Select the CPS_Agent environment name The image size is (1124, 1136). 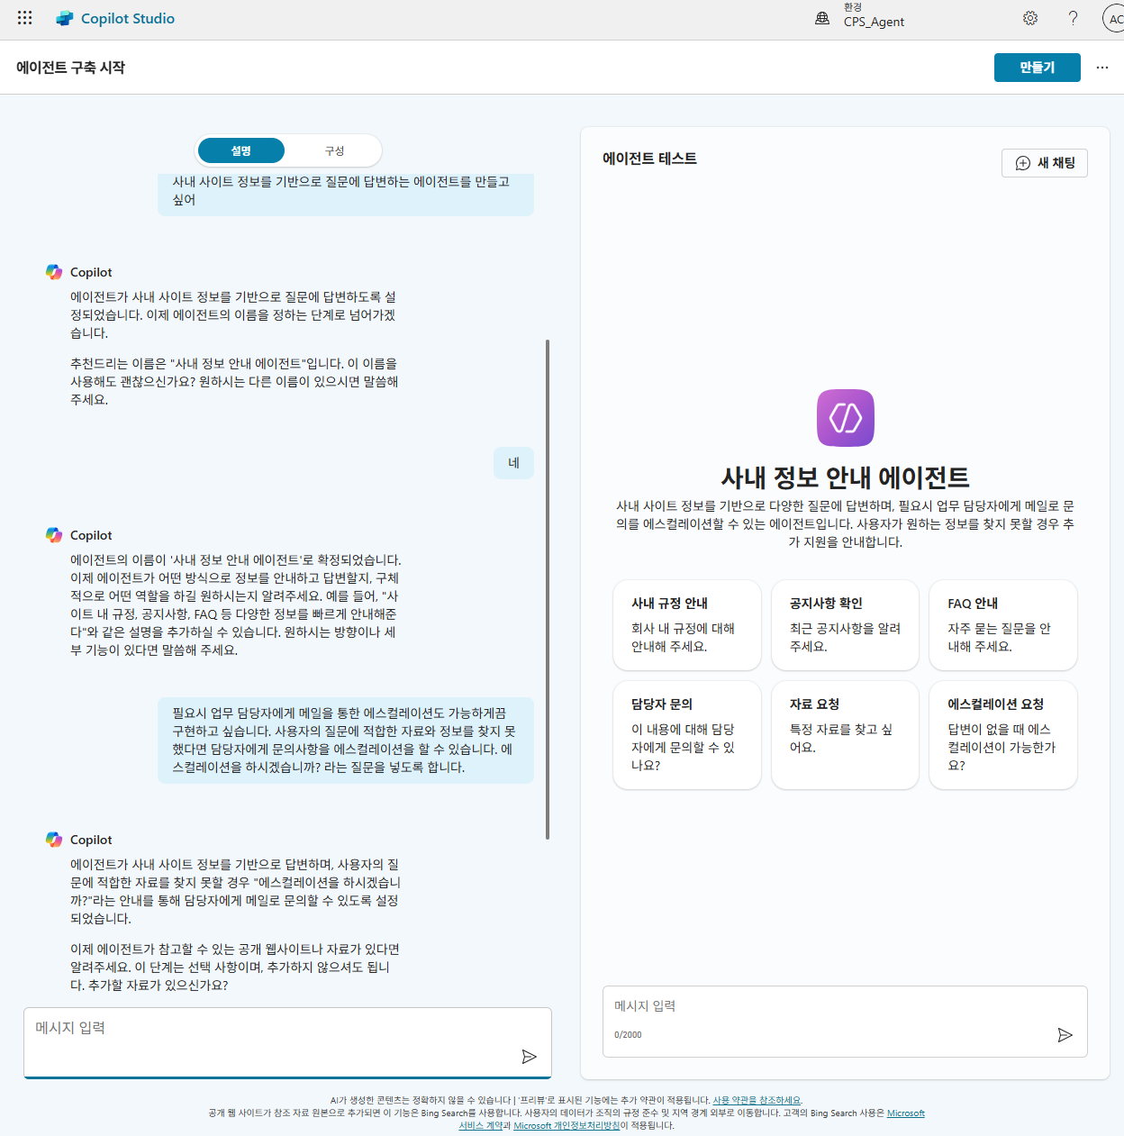(x=874, y=22)
